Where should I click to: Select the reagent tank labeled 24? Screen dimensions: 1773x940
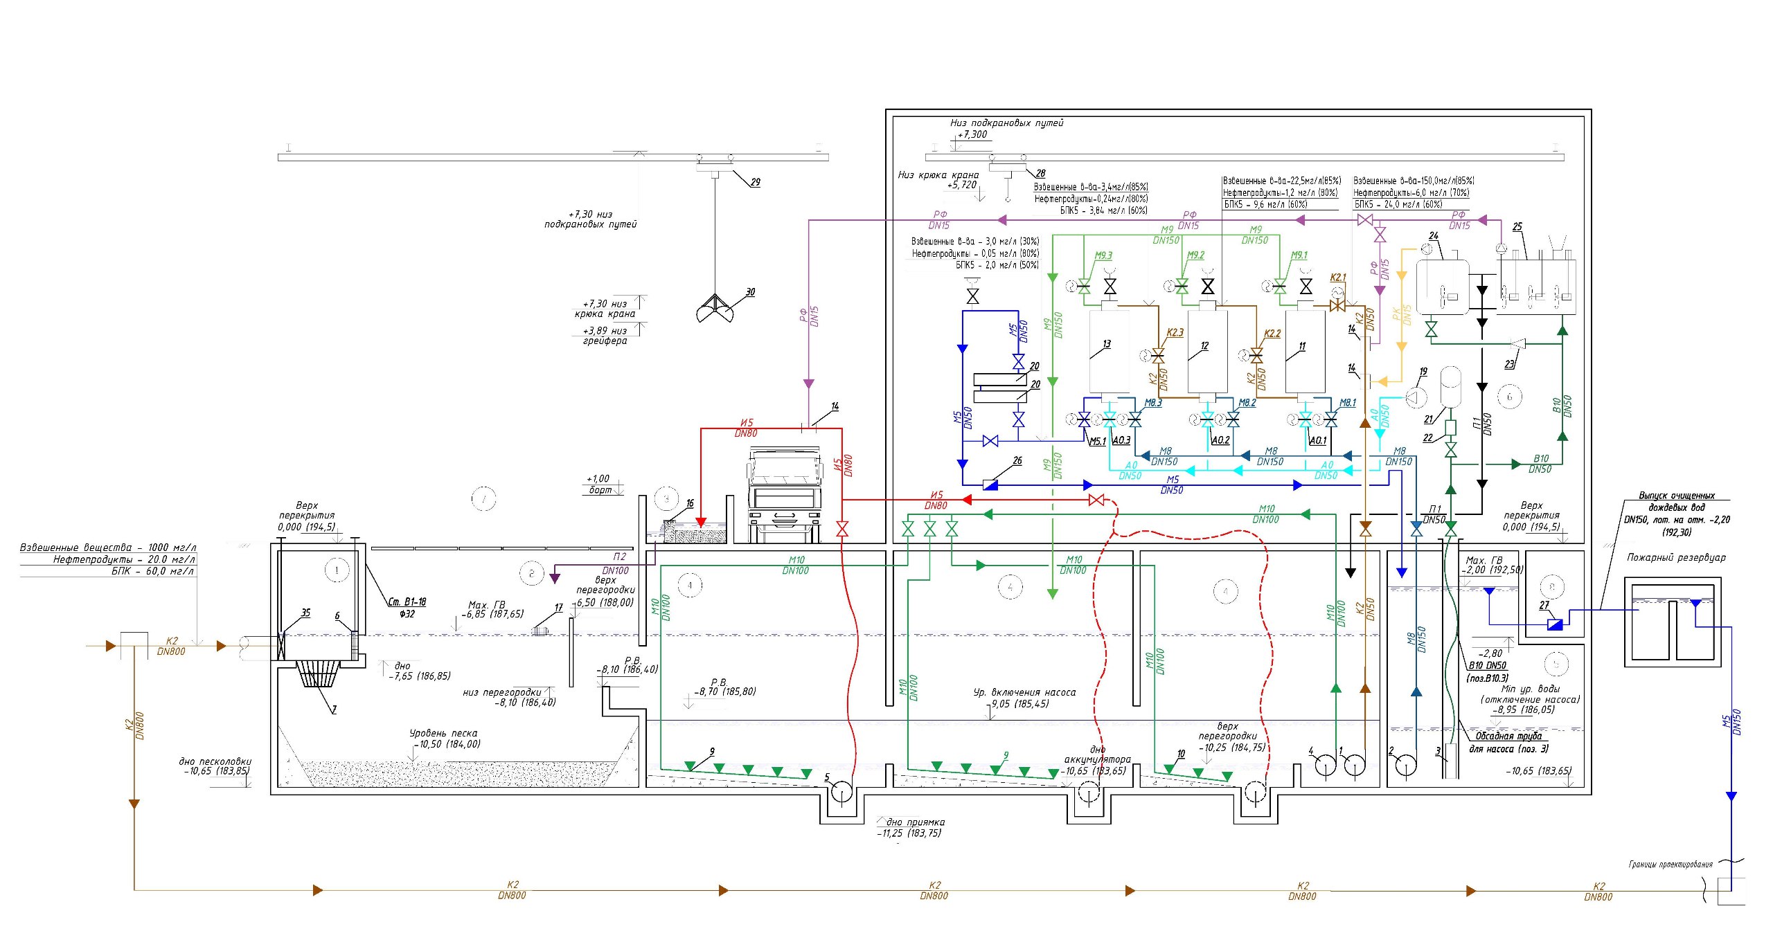coord(1442,287)
